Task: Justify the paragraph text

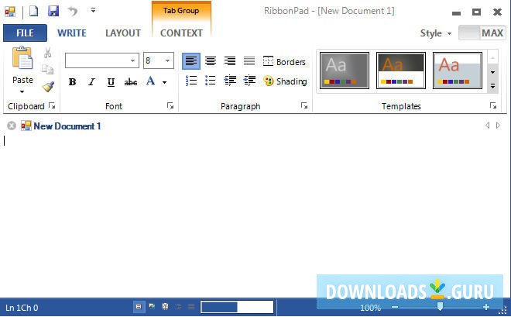Action: point(249,61)
